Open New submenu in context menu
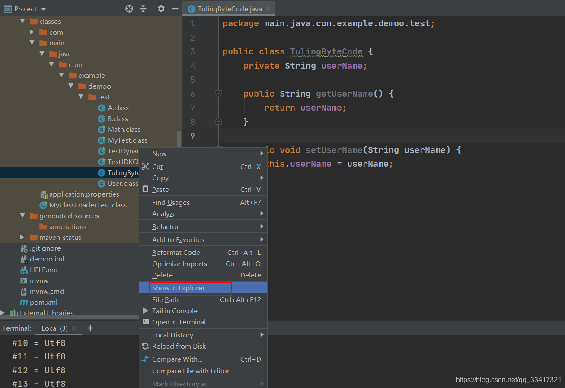Image resolution: width=565 pixels, height=388 pixels. click(x=203, y=153)
